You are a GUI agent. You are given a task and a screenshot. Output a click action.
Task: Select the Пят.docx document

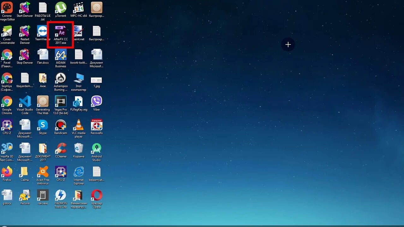point(43,57)
